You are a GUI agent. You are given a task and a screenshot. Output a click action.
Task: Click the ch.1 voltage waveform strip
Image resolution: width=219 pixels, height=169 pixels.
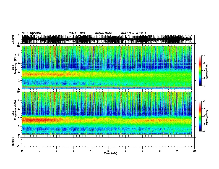click(x=106, y=39)
